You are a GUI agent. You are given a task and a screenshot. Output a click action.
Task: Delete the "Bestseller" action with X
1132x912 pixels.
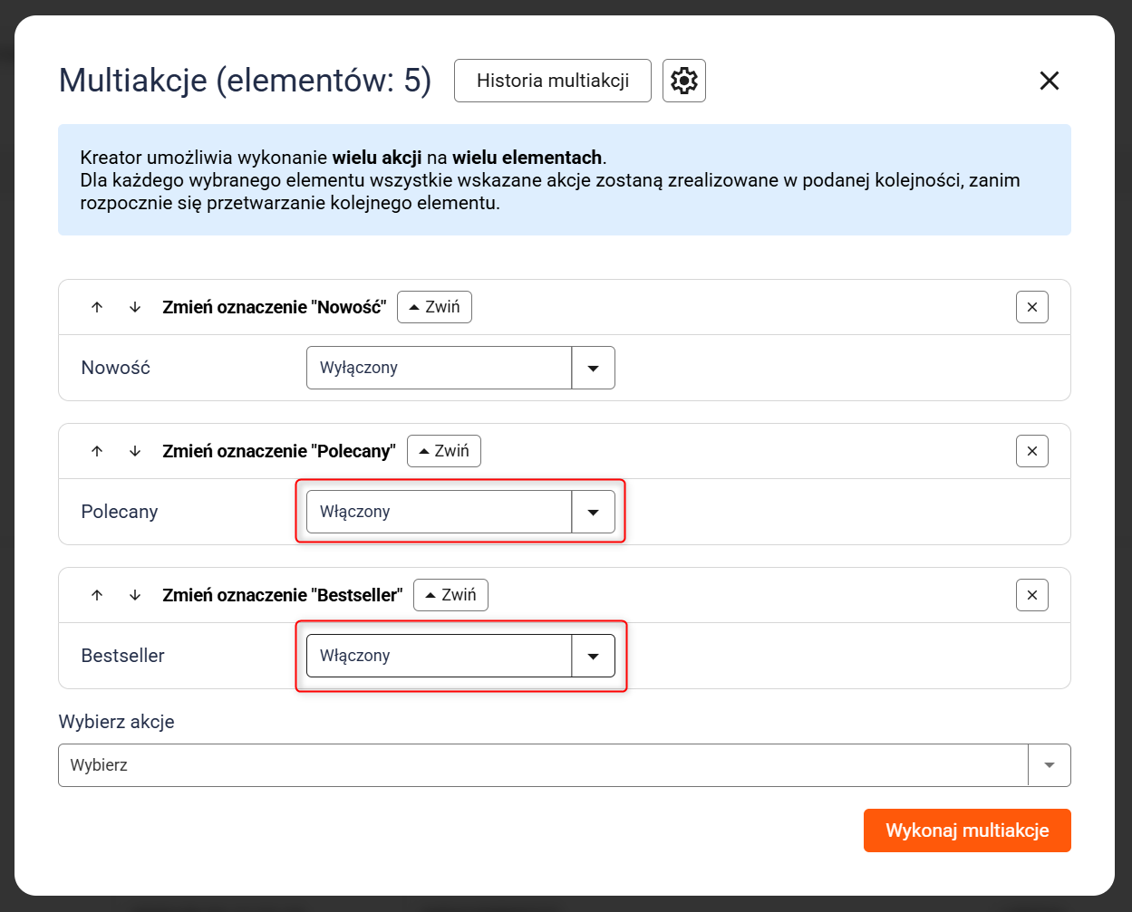1031,595
